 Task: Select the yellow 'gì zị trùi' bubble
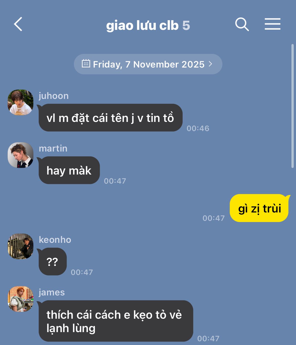pyautogui.click(x=259, y=208)
